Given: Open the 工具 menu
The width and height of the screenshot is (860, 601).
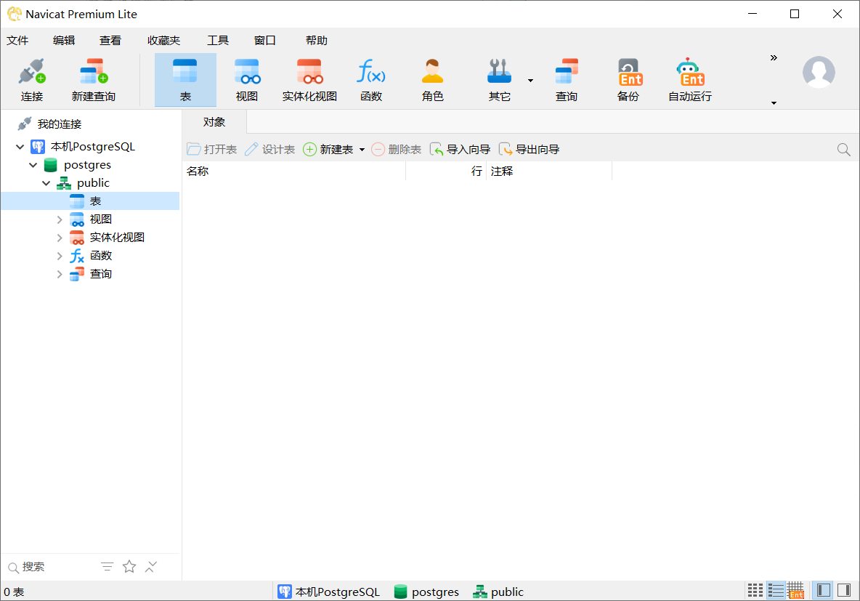Looking at the screenshot, I should [x=218, y=40].
